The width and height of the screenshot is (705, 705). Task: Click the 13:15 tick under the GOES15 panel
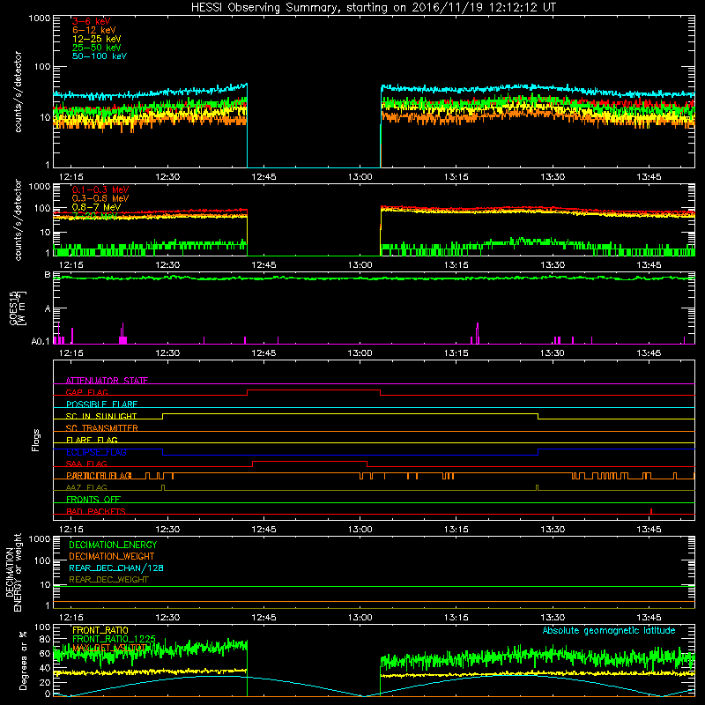tap(456, 353)
